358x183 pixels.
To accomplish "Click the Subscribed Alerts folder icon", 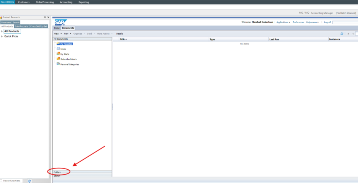I will 58,59.
